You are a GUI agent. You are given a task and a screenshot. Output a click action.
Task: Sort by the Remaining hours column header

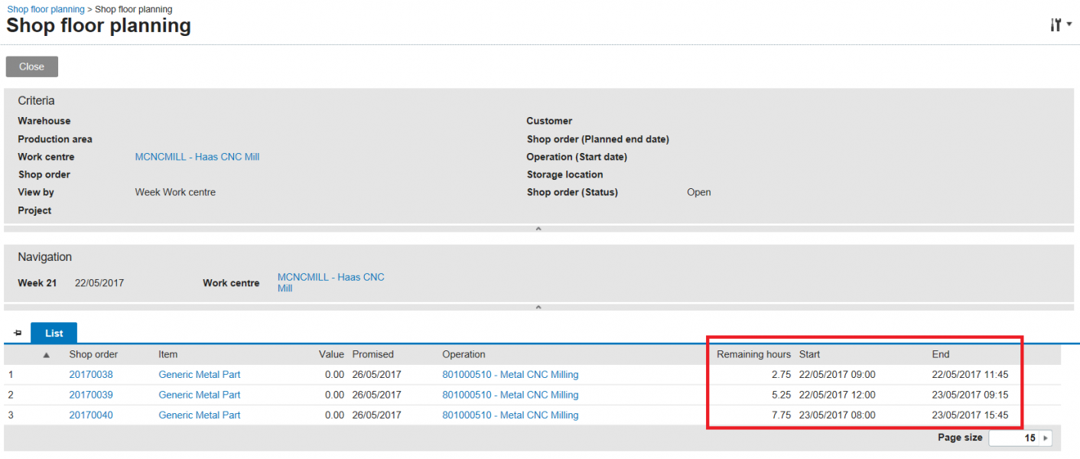753,355
